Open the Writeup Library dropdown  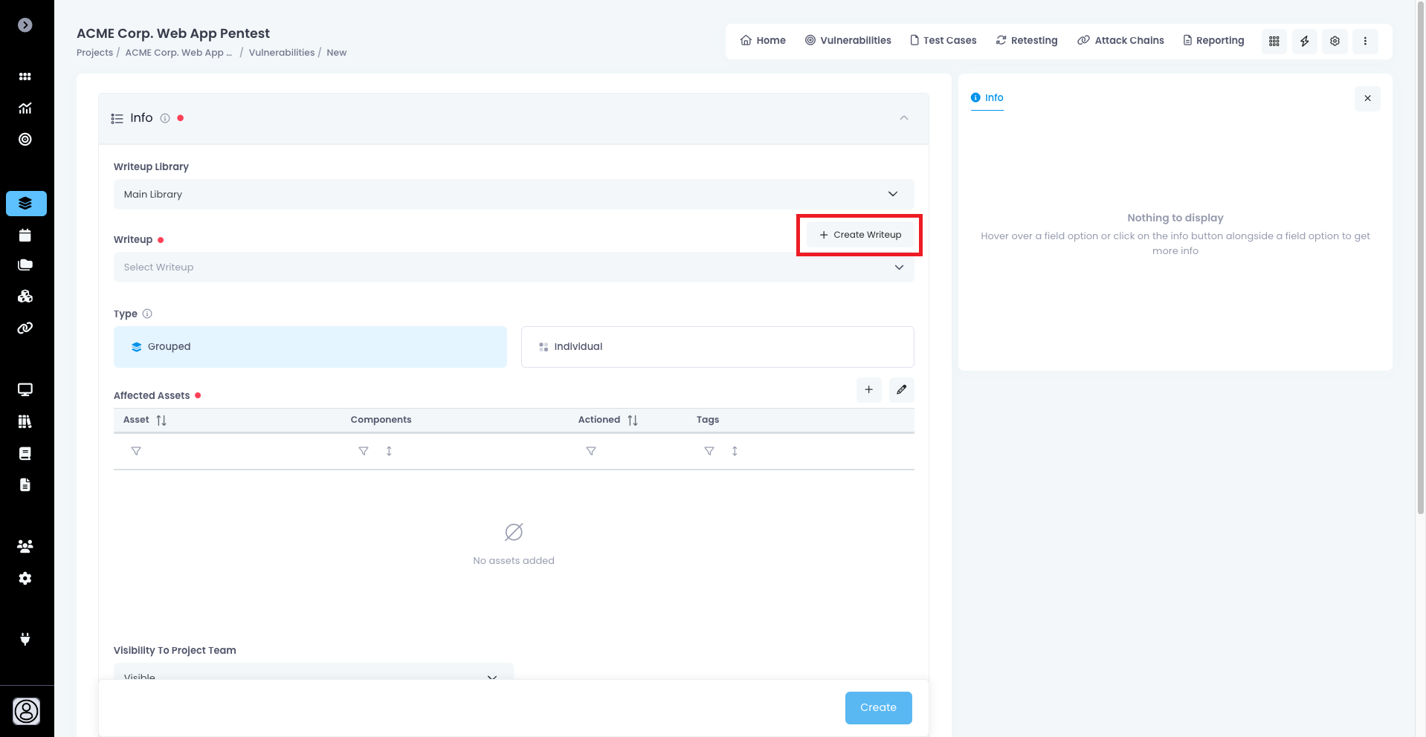513,195
